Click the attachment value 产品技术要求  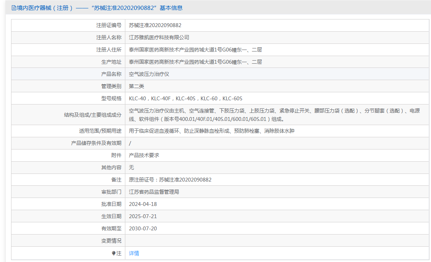[x=144, y=155]
